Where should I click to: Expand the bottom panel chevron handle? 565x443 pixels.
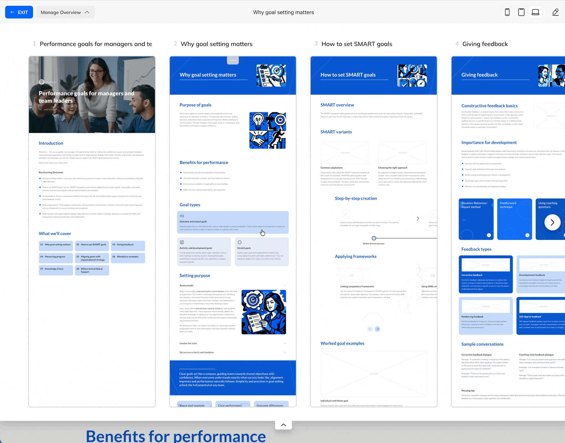283,425
